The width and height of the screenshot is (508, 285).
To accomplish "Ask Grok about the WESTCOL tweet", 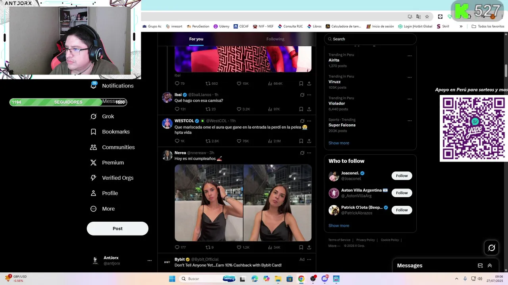I will tap(302, 121).
